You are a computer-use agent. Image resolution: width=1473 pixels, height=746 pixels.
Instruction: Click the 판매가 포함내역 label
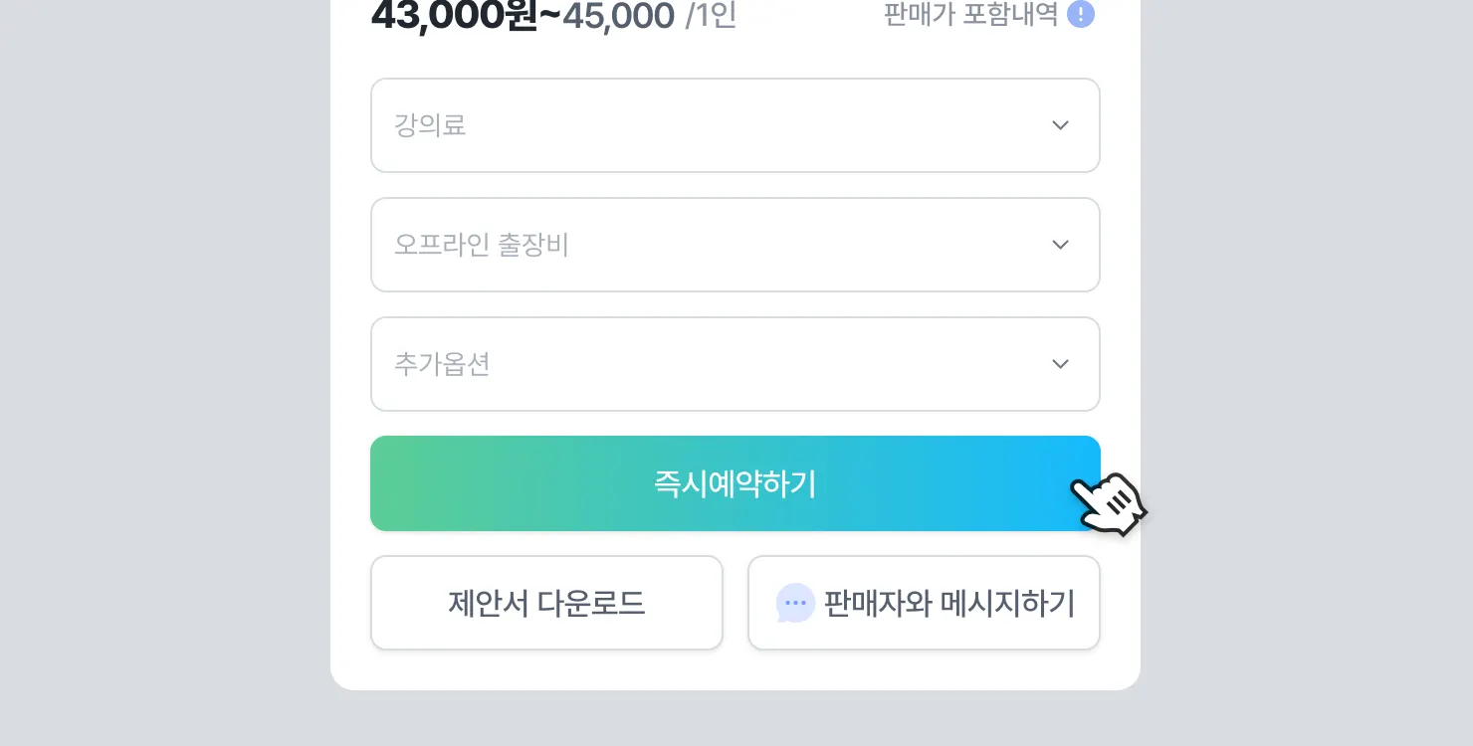[970, 15]
